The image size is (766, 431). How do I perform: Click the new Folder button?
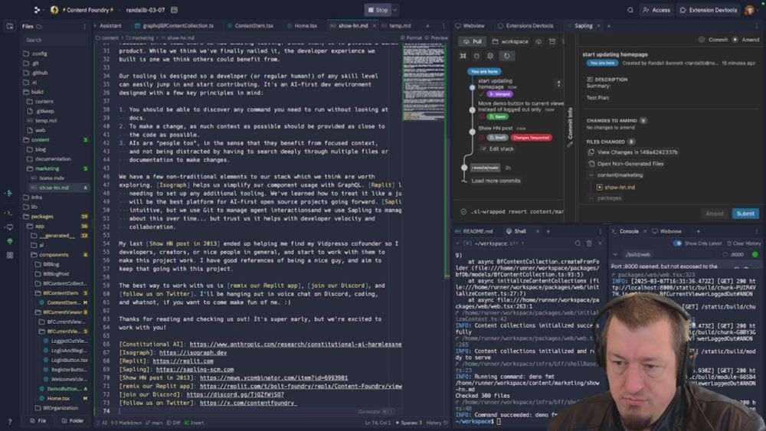(73, 420)
